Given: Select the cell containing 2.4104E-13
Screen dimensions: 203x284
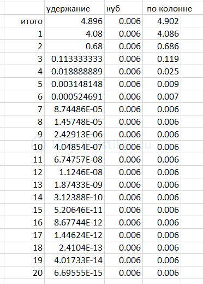Looking at the screenshot, I should [74, 248].
